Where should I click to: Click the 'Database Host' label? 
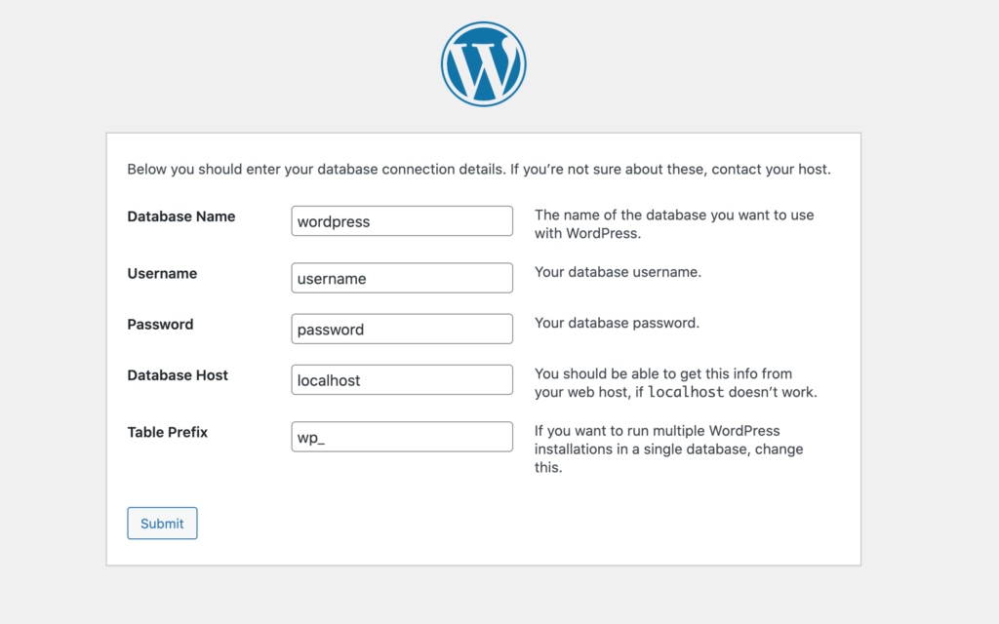click(x=178, y=375)
